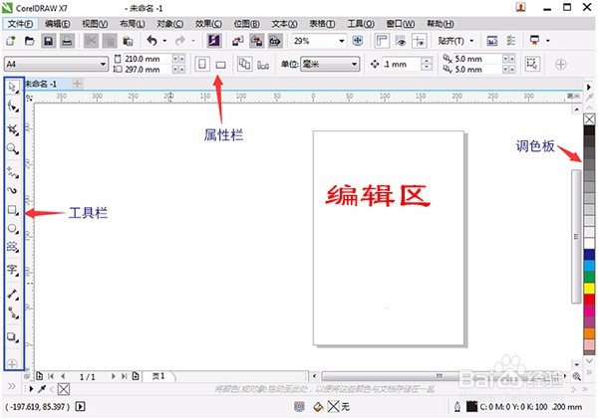Save the document with the floppy icon

[x=49, y=41]
